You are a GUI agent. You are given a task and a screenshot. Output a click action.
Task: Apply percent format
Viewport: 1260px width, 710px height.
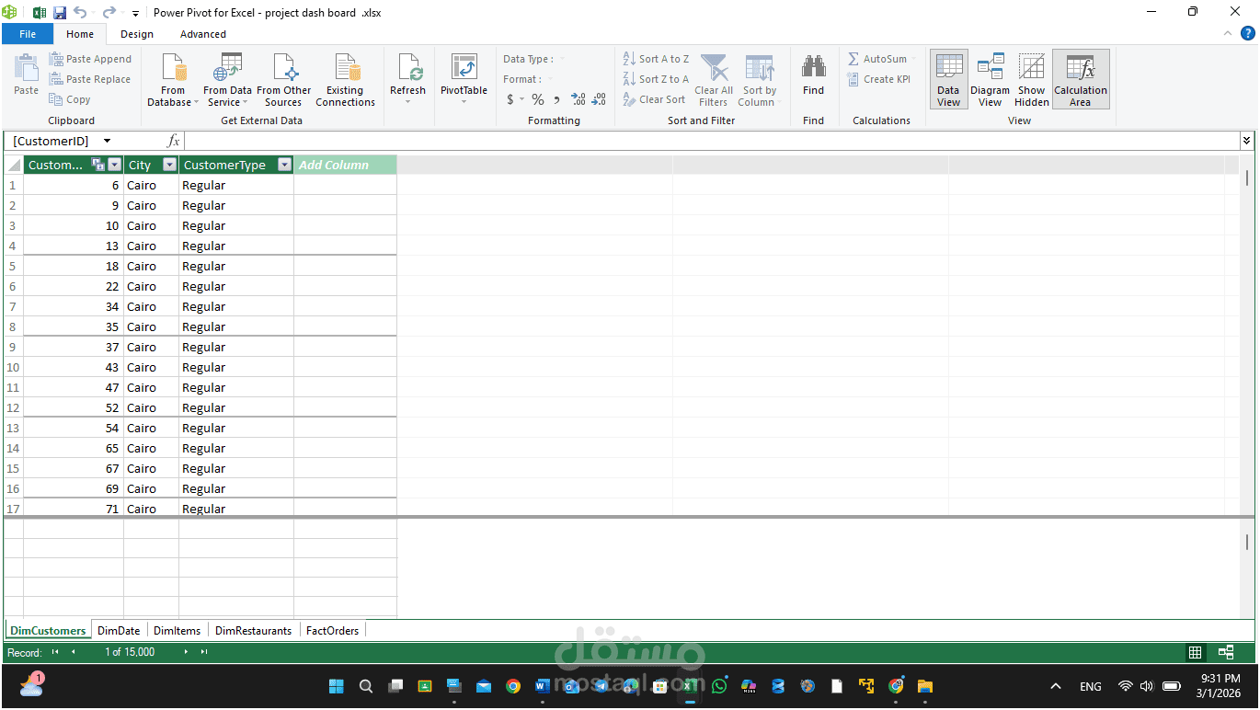(x=538, y=99)
